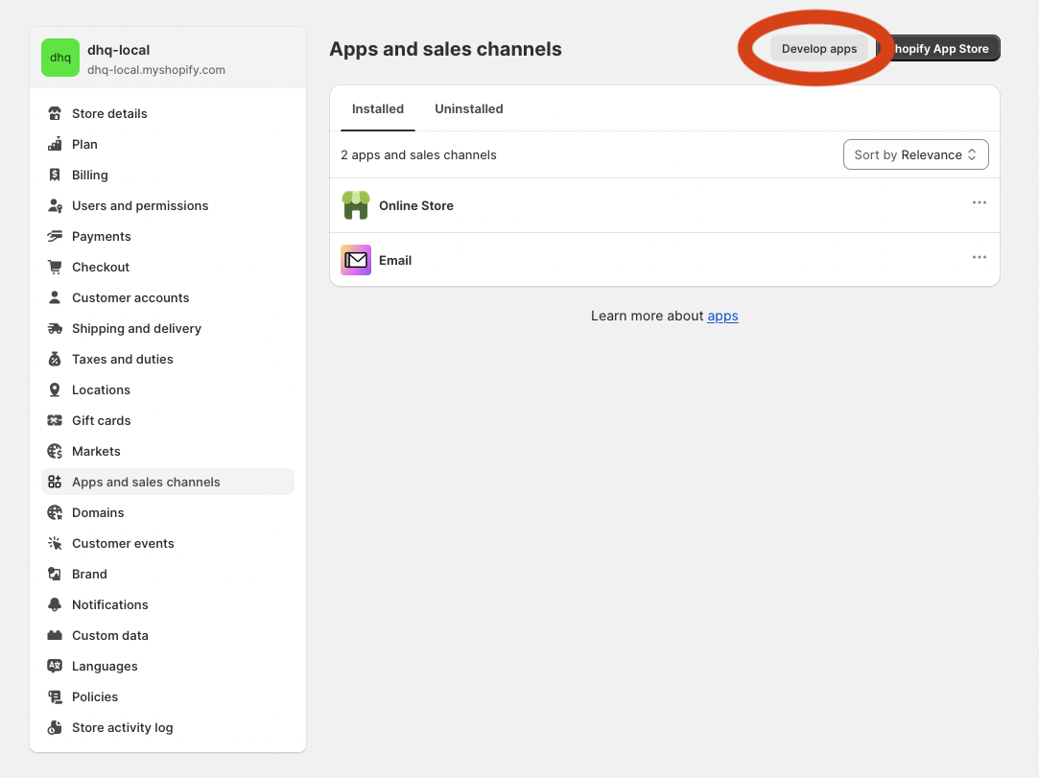Viewport: 1039px width, 778px height.
Task: Open Customer accounts settings
Action: pos(168,297)
